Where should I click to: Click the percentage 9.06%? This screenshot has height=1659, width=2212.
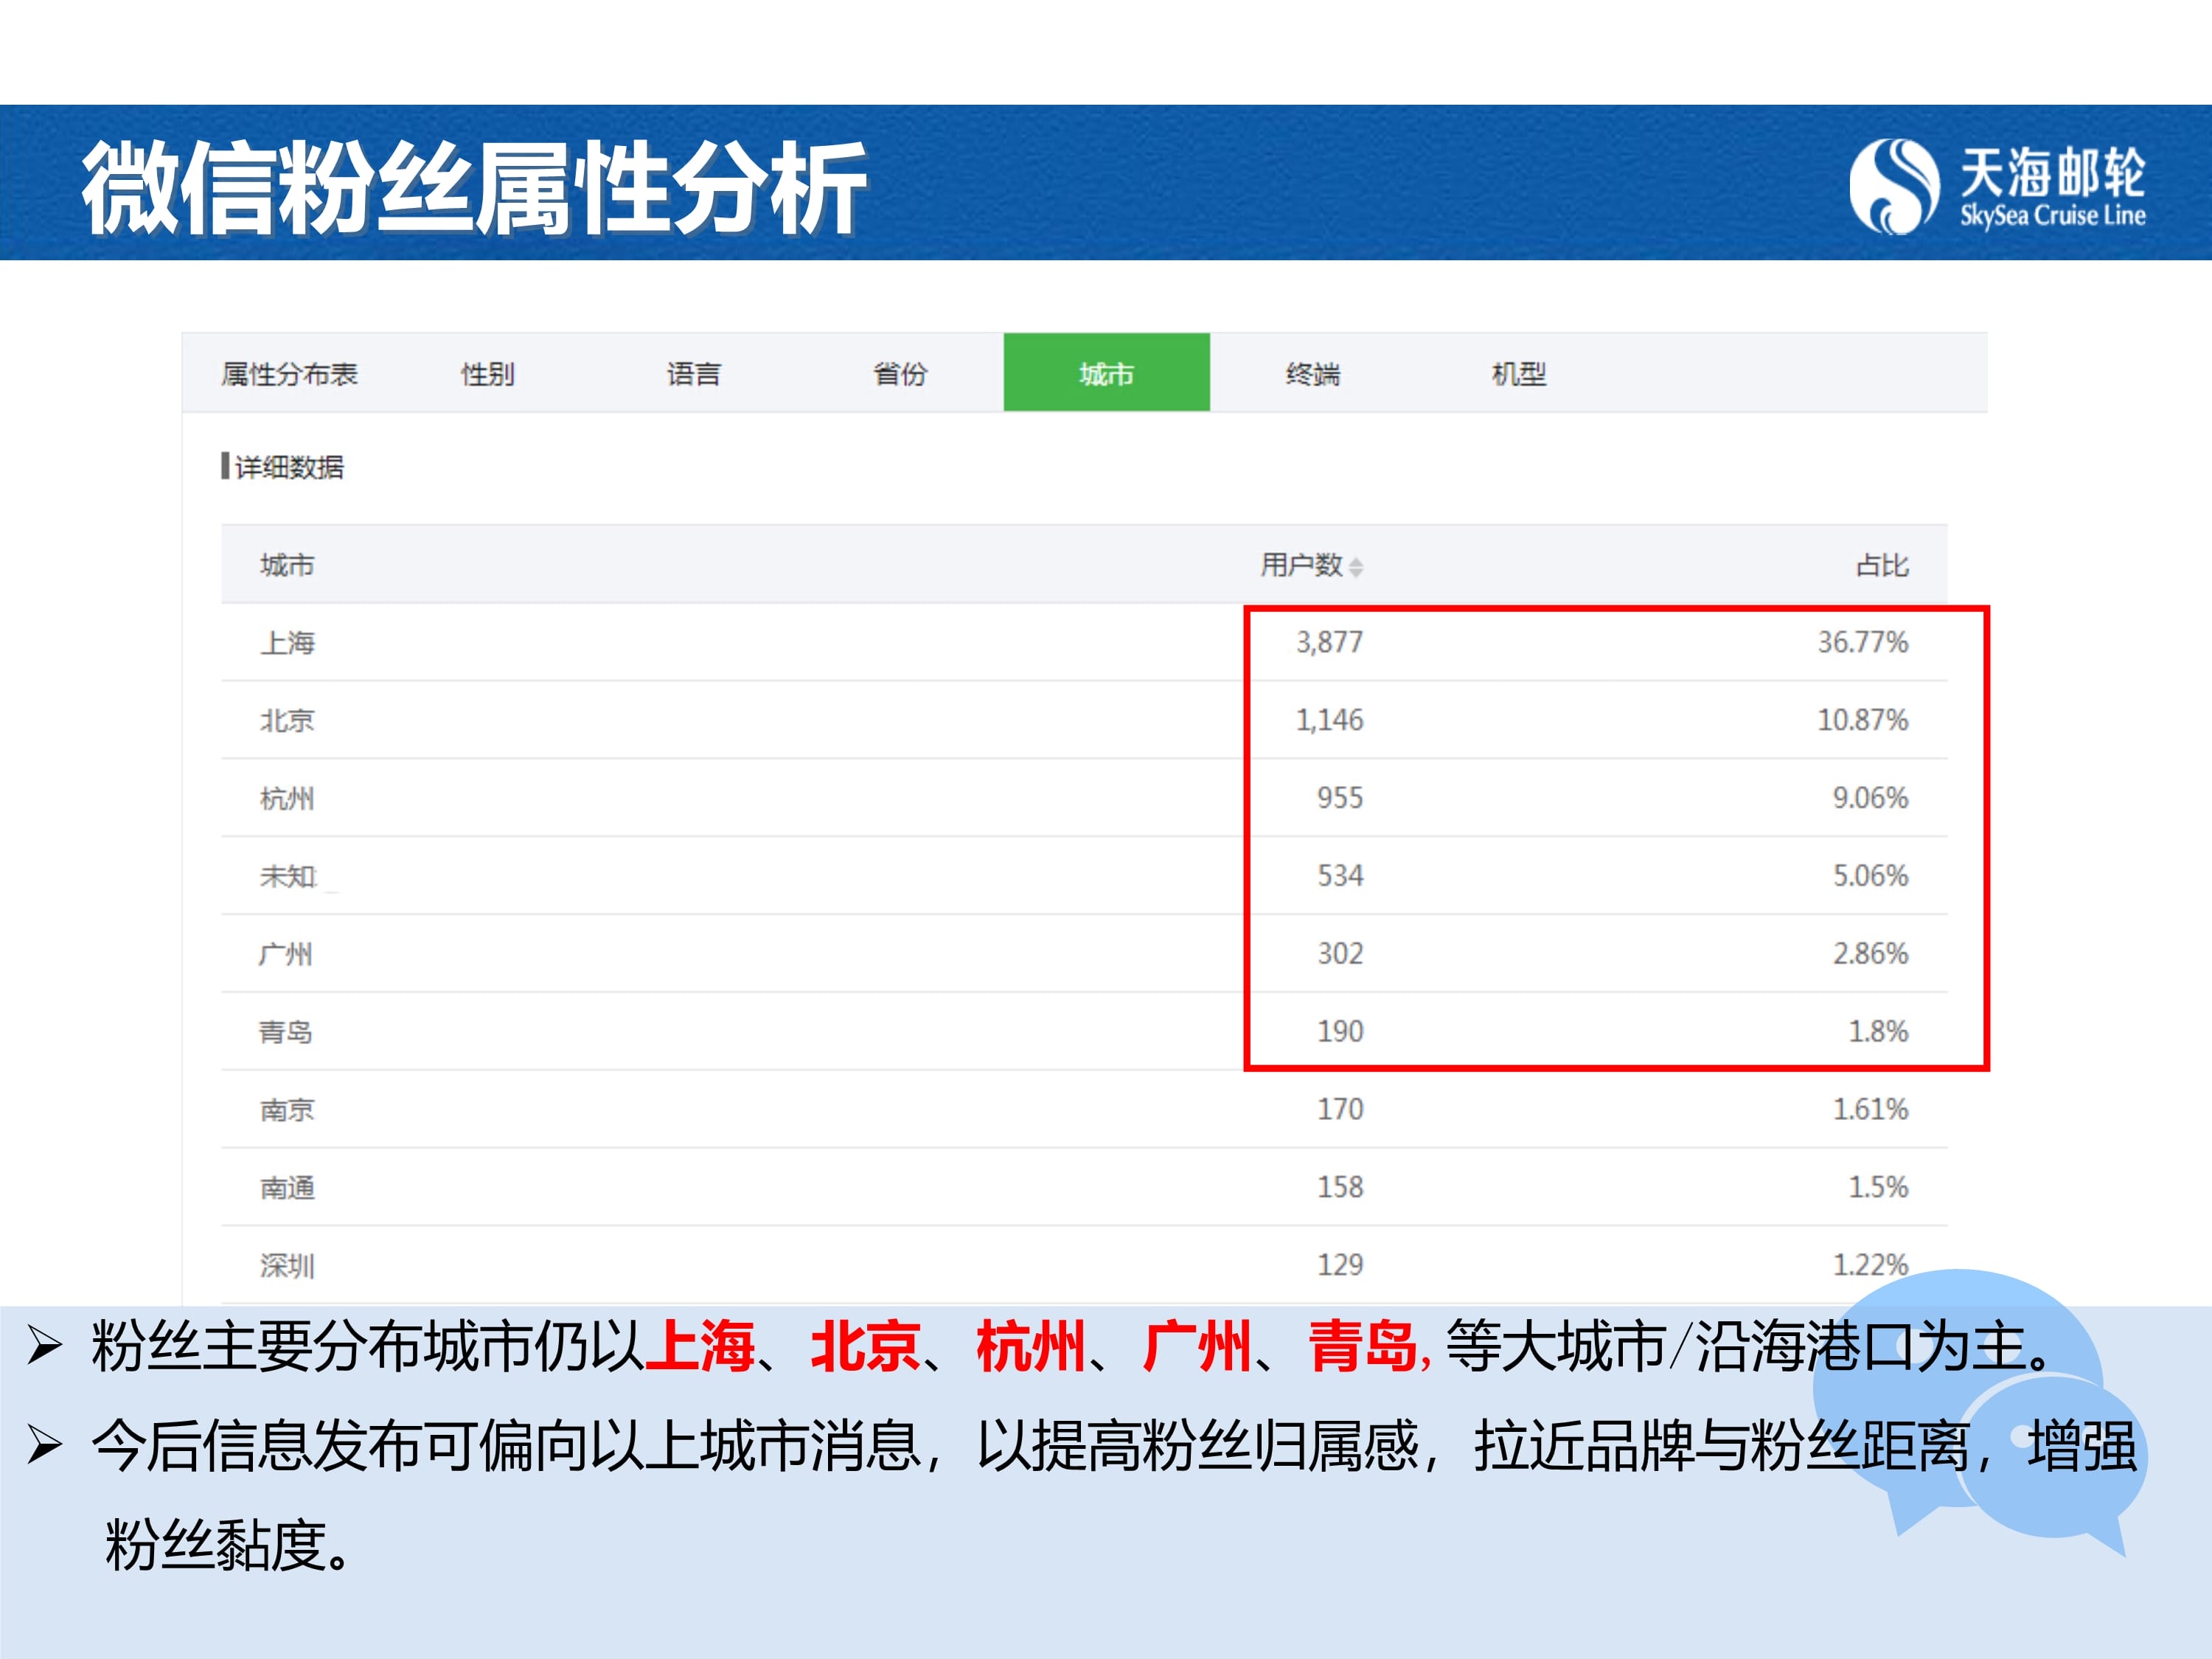click(1870, 798)
